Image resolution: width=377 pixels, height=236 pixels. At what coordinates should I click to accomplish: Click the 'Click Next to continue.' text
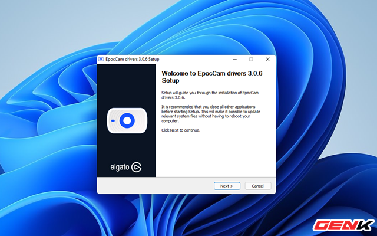(x=181, y=130)
